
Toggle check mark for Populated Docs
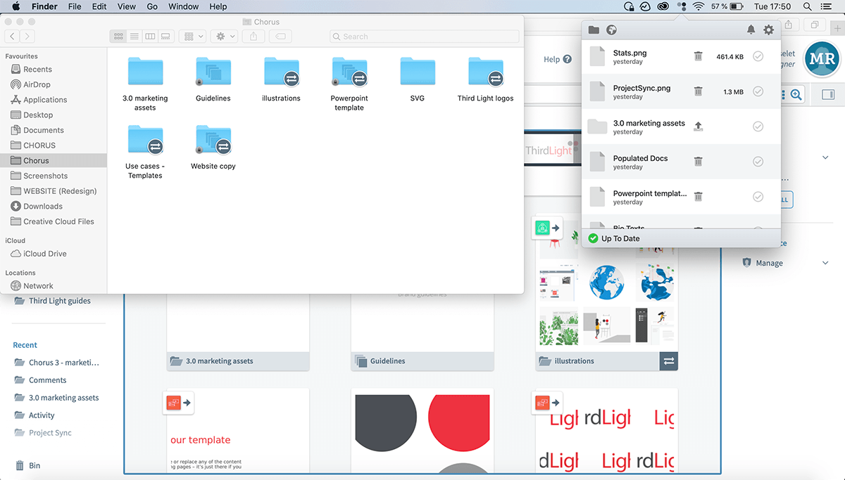point(758,162)
